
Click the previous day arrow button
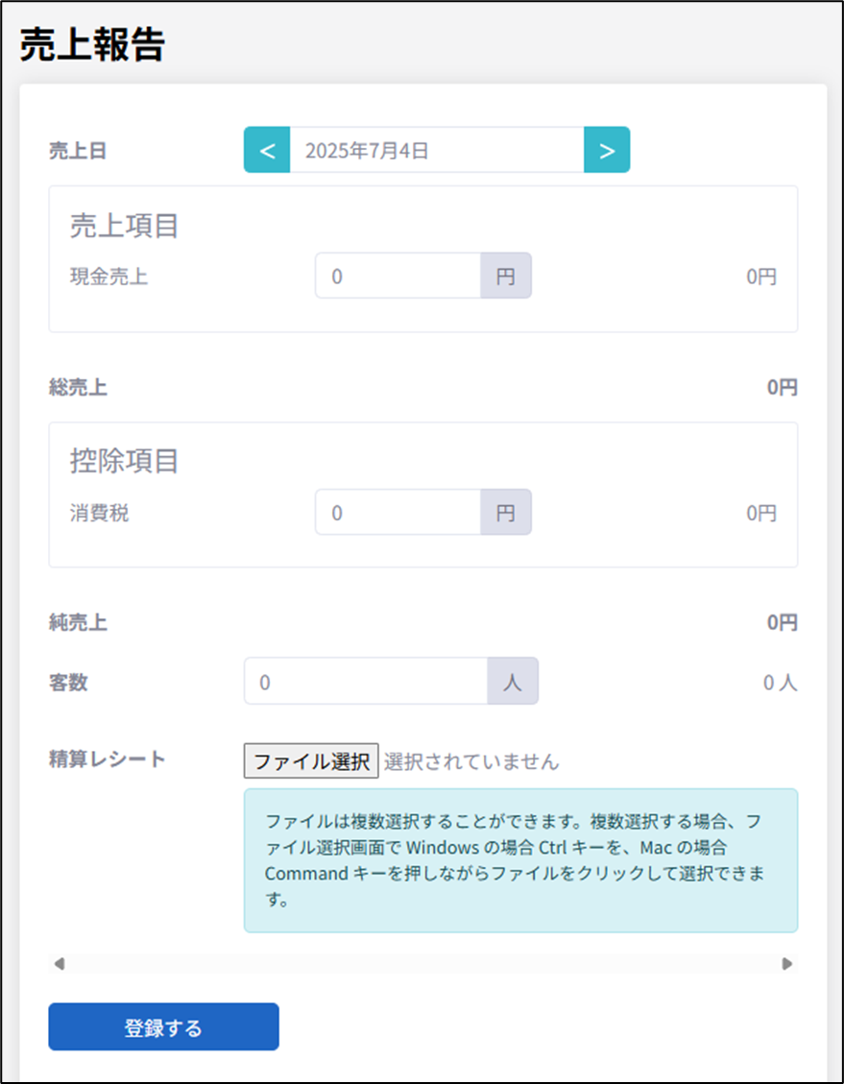pos(267,151)
